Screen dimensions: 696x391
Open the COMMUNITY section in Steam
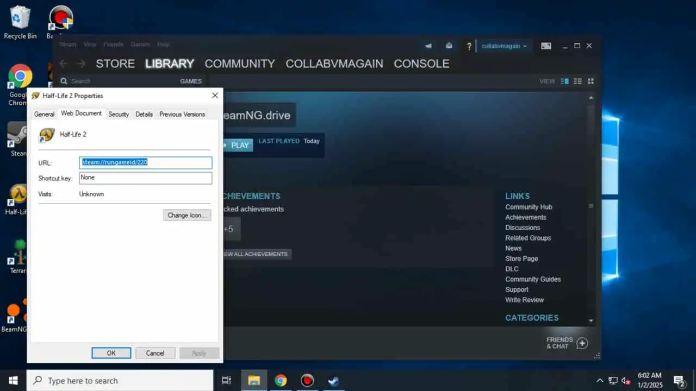coord(240,64)
